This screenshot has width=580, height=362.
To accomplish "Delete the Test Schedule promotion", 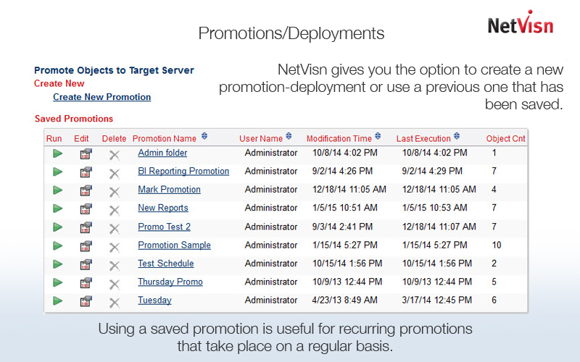I will tap(114, 265).
